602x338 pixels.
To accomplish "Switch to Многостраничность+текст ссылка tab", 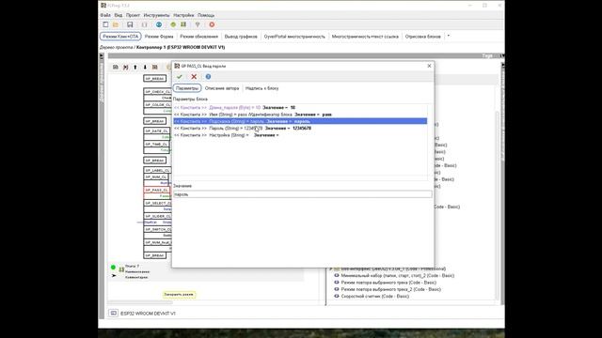I will [x=365, y=37].
